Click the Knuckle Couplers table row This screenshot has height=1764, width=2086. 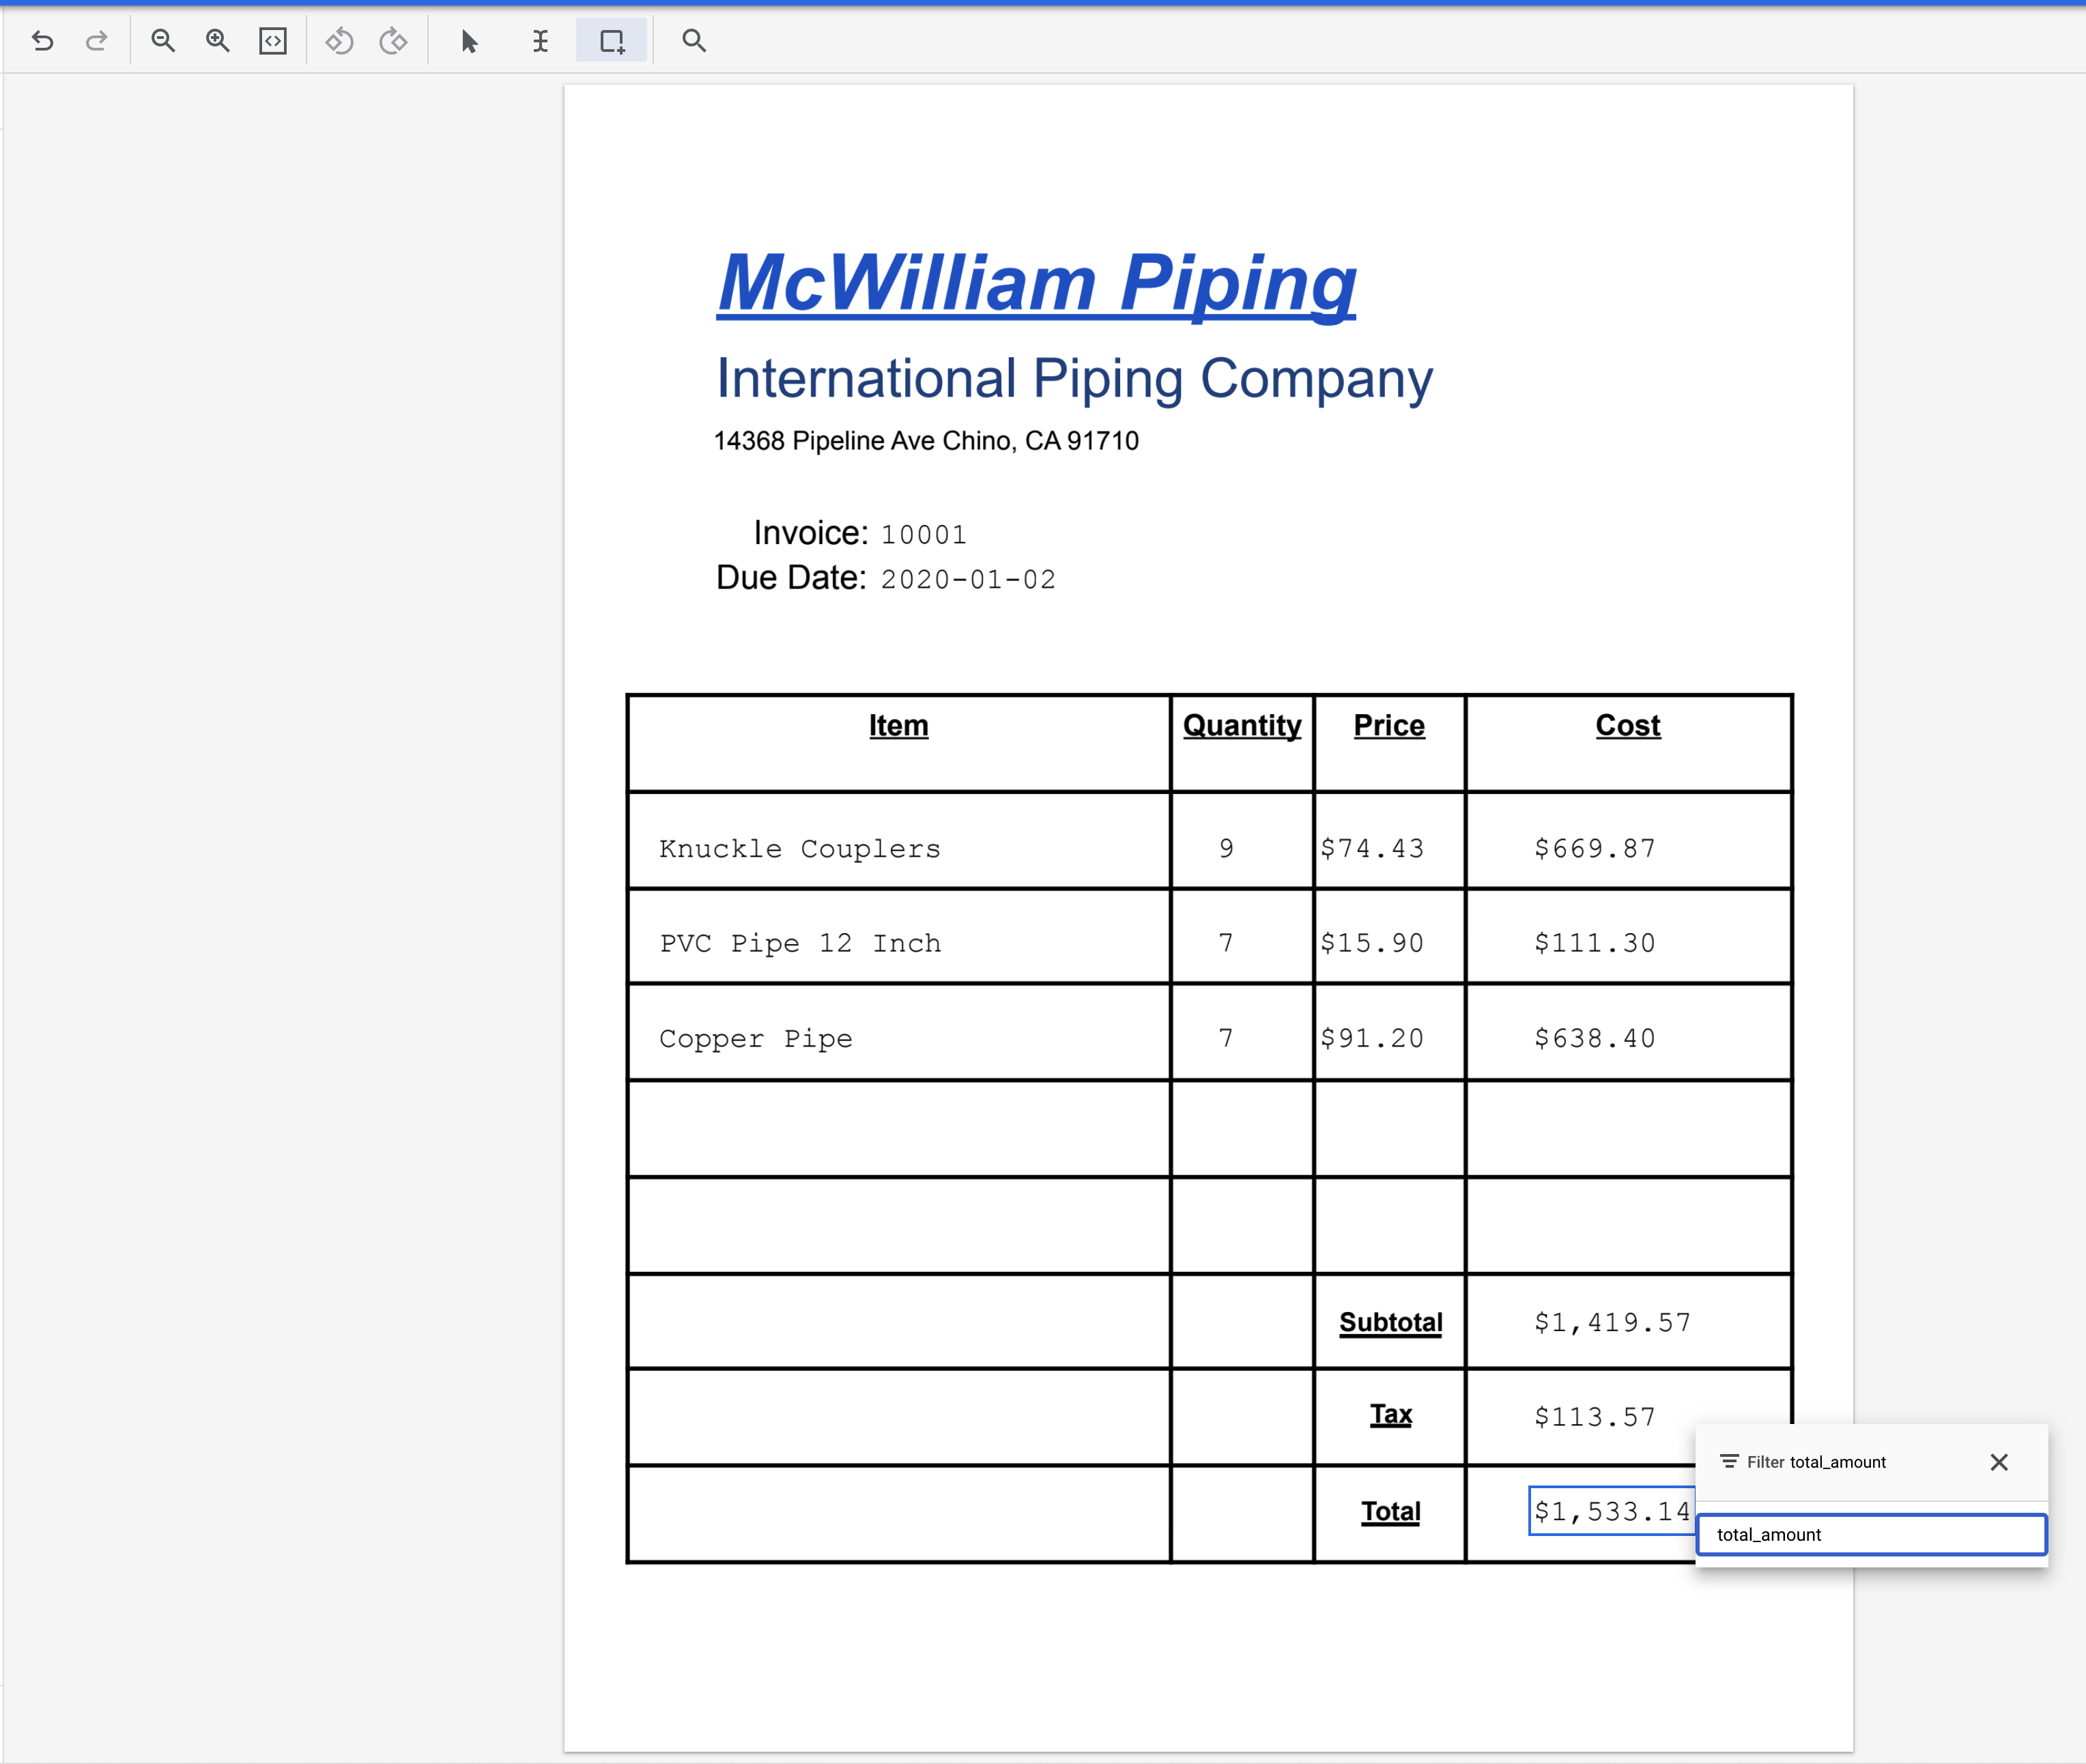click(898, 848)
